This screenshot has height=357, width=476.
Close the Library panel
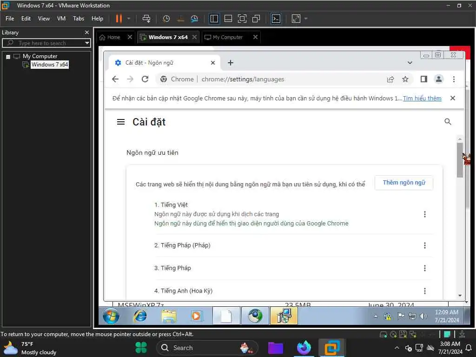pos(87,32)
